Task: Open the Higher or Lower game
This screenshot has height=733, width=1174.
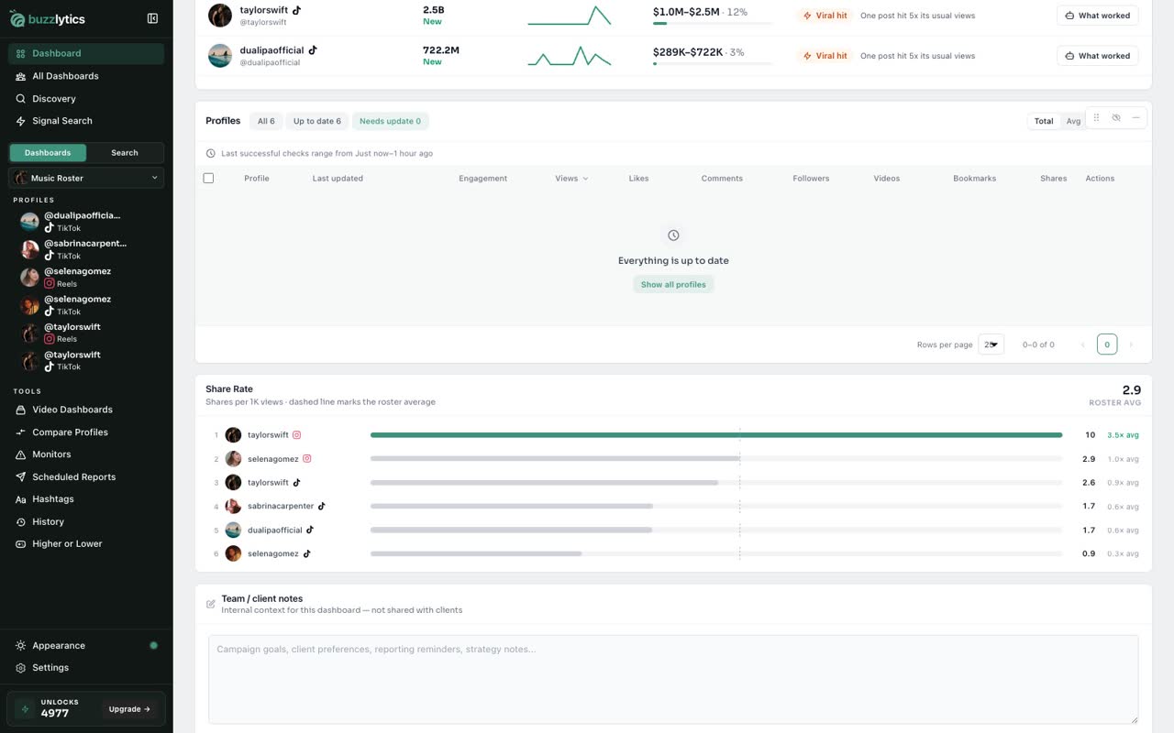Action: click(86, 544)
